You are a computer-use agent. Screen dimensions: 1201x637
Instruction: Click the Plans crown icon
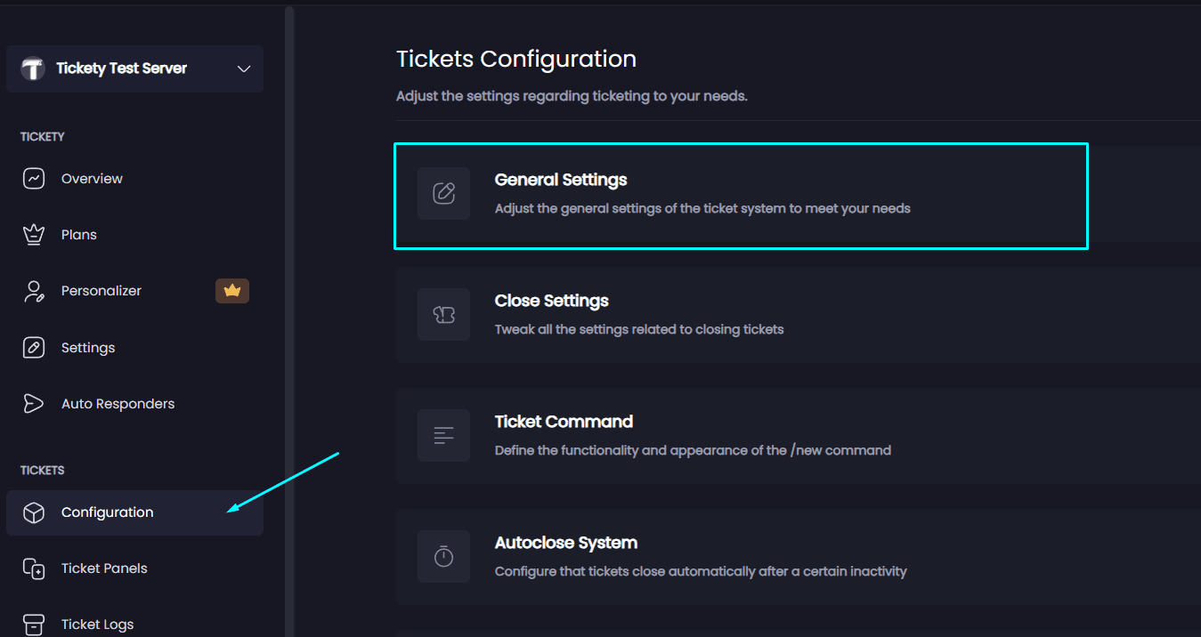33,234
